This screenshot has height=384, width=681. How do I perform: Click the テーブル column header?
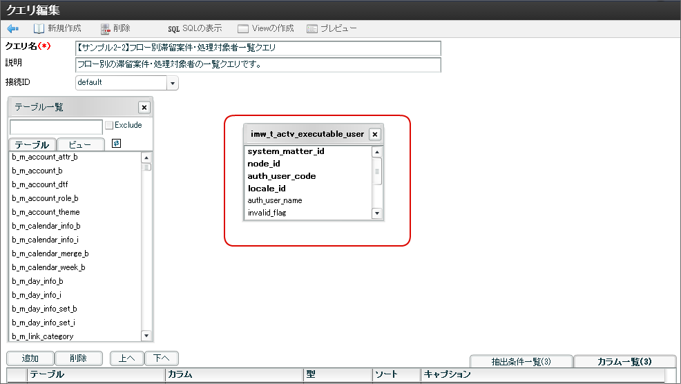tap(96, 374)
